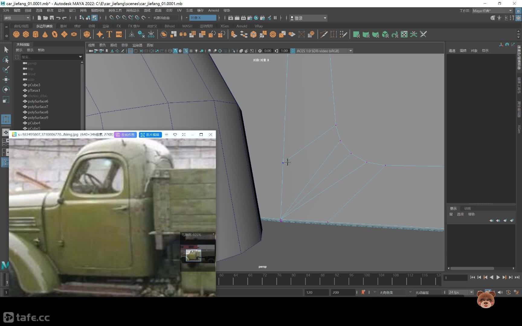Image resolution: width=522 pixels, height=326 pixels.
Task: Toggle sound speaker icon near timeline
Action: tap(500, 292)
